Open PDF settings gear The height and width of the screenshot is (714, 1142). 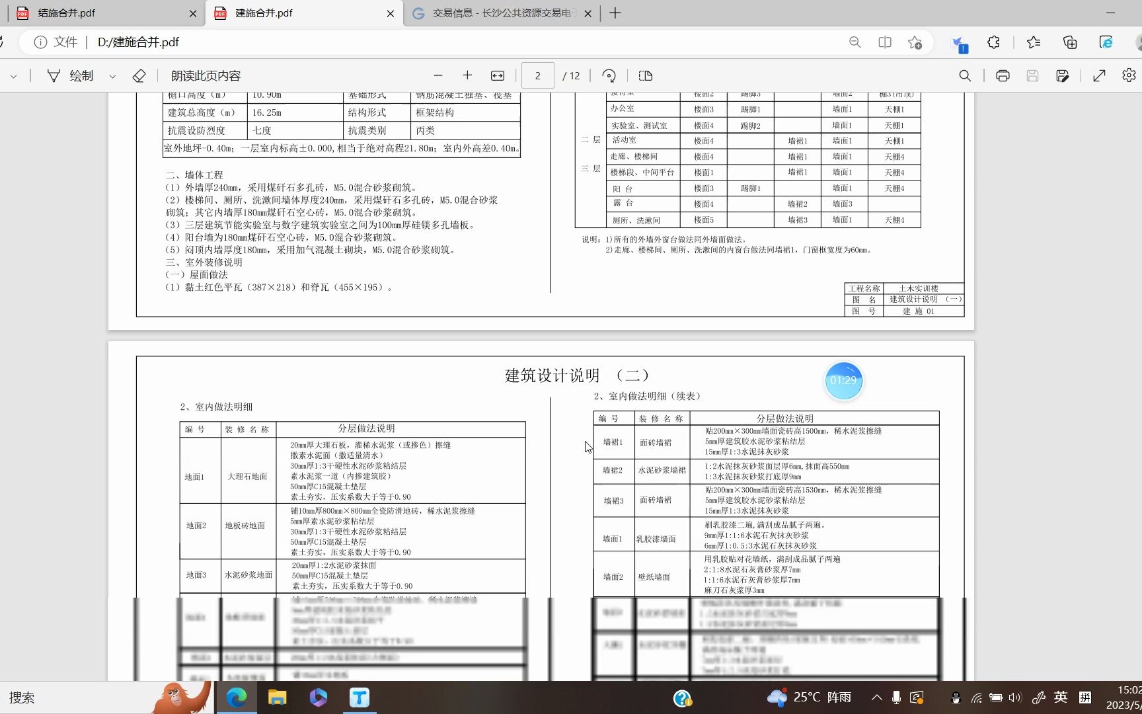coord(1129,75)
